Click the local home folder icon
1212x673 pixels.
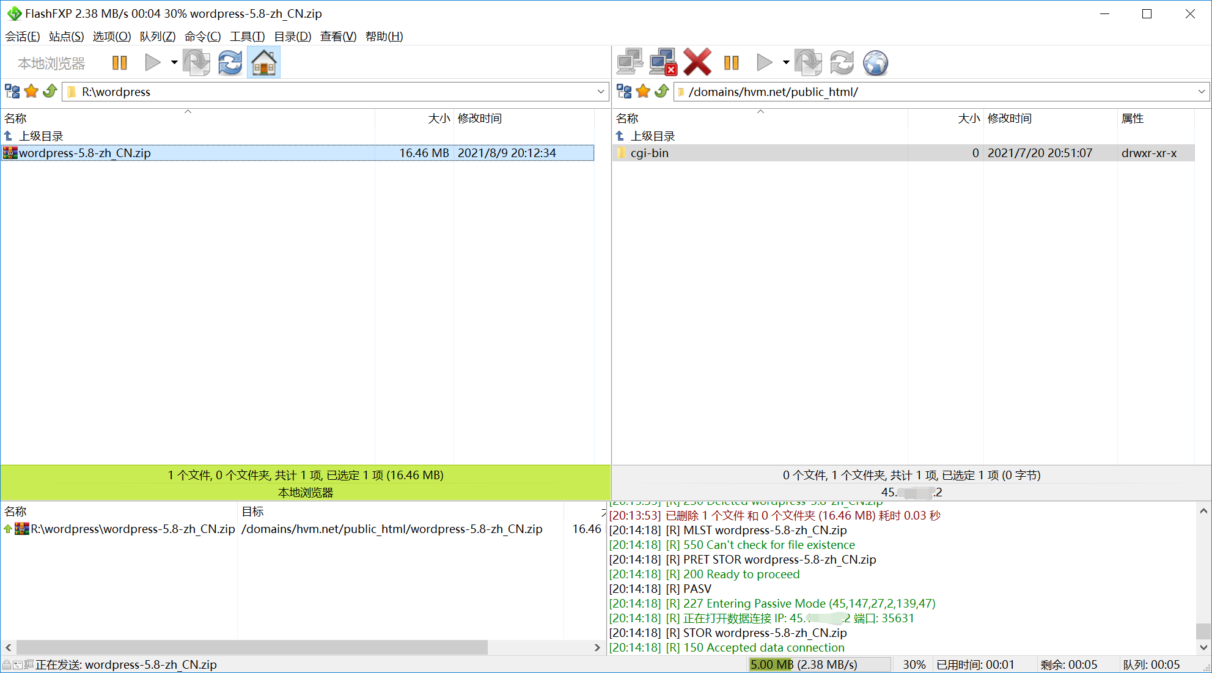pyautogui.click(x=263, y=63)
